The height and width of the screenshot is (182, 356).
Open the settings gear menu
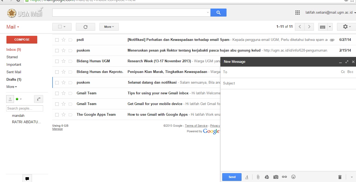346,27
